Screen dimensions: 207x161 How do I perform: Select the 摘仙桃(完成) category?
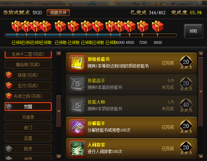click(28, 65)
